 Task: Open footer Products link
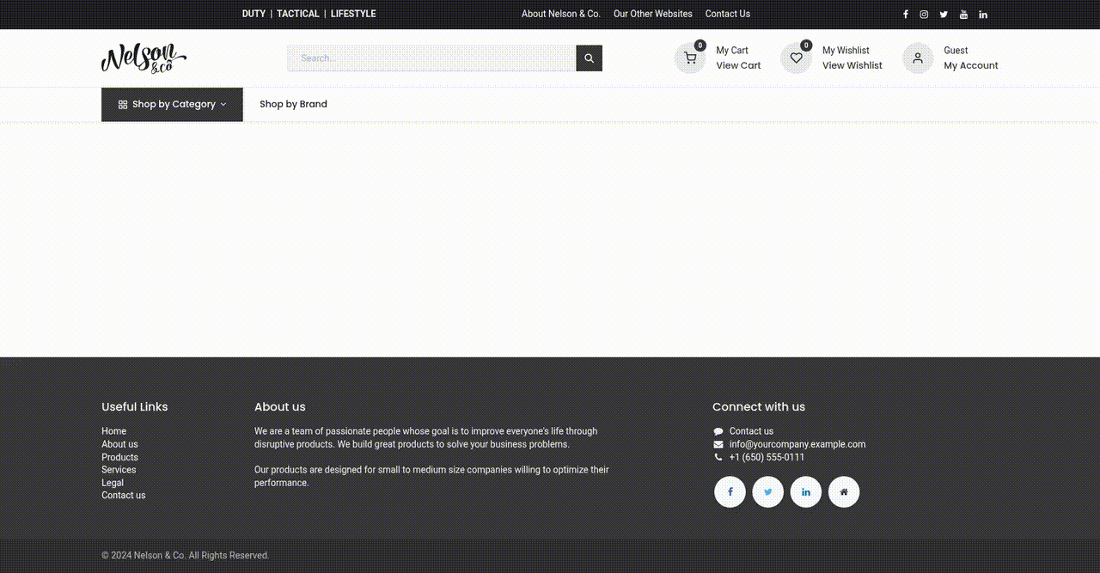[119, 457]
